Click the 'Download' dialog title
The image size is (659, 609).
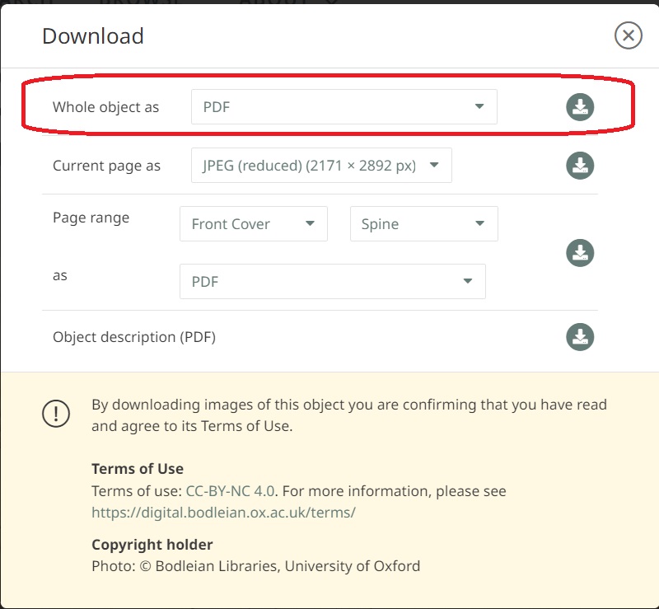[x=93, y=36]
